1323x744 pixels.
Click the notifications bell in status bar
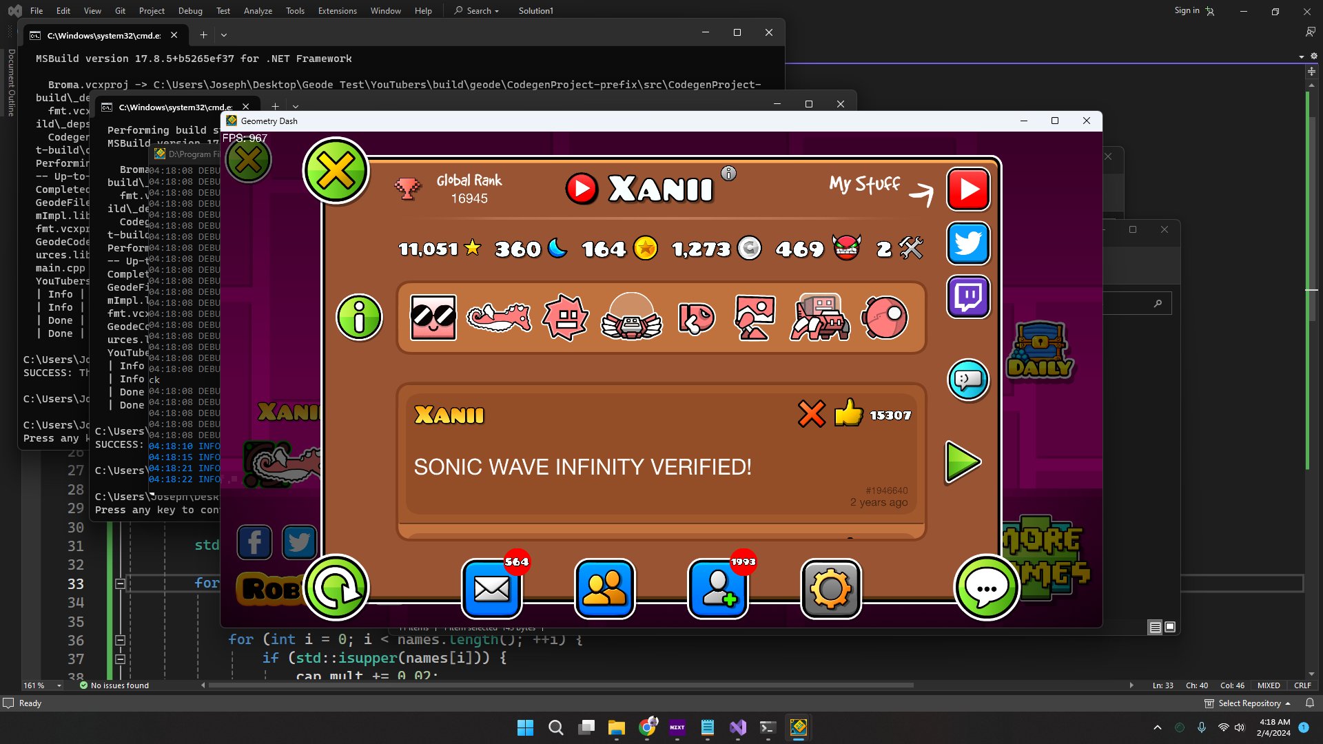coord(1310,703)
